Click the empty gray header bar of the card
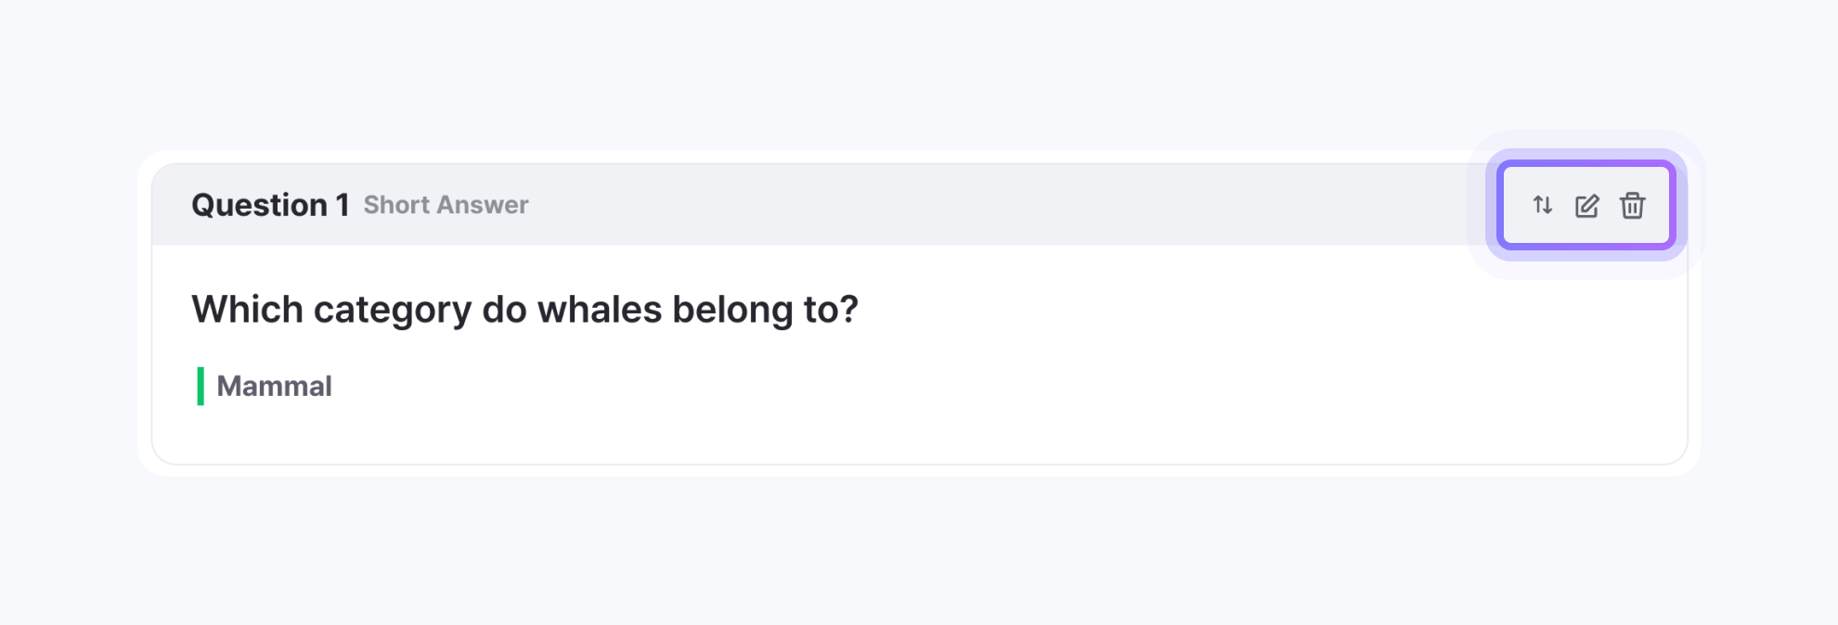Viewport: 1838px width, 625px height. [x=928, y=205]
